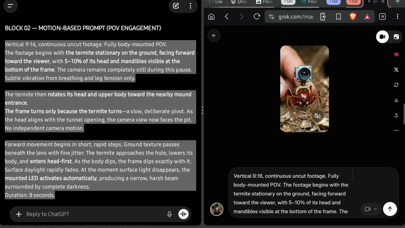Image resolution: width=405 pixels, height=228 pixels.
Task: Open the Brave Shields lion icon
Action: pyautogui.click(x=353, y=16)
